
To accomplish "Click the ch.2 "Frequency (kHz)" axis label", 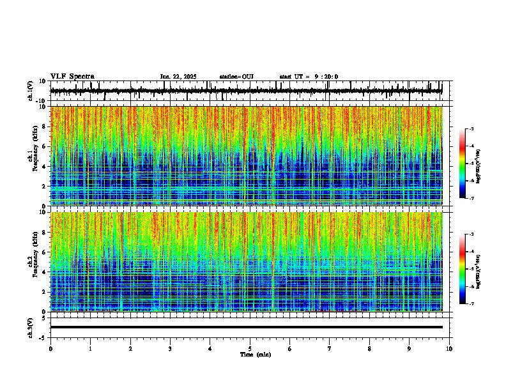I will point(35,254).
